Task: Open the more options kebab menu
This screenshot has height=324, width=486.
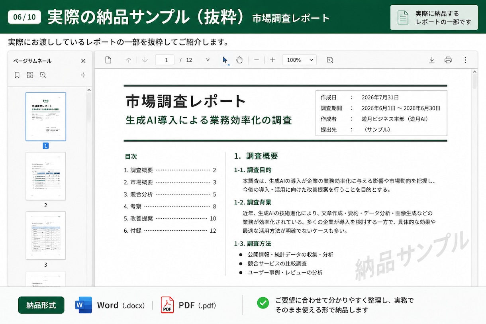Action: coord(465,60)
